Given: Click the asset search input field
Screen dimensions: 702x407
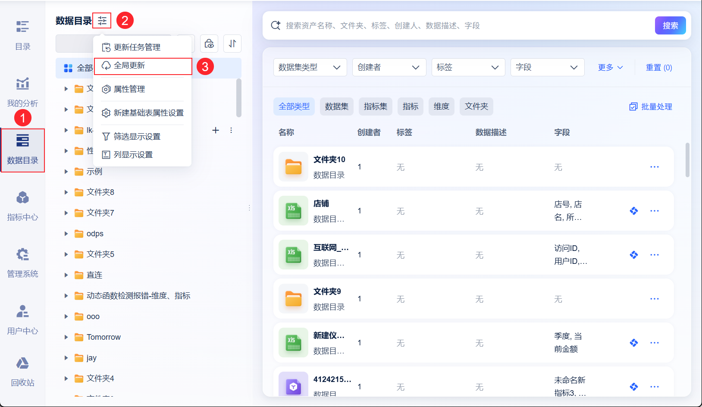Looking at the screenshot, I should click(468, 25).
